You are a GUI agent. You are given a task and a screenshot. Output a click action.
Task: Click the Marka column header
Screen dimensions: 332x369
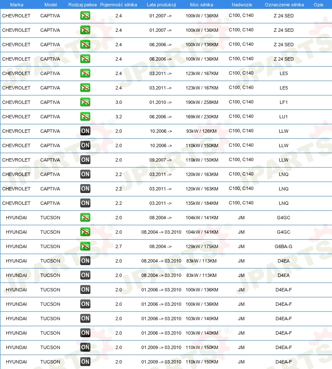point(17,5)
